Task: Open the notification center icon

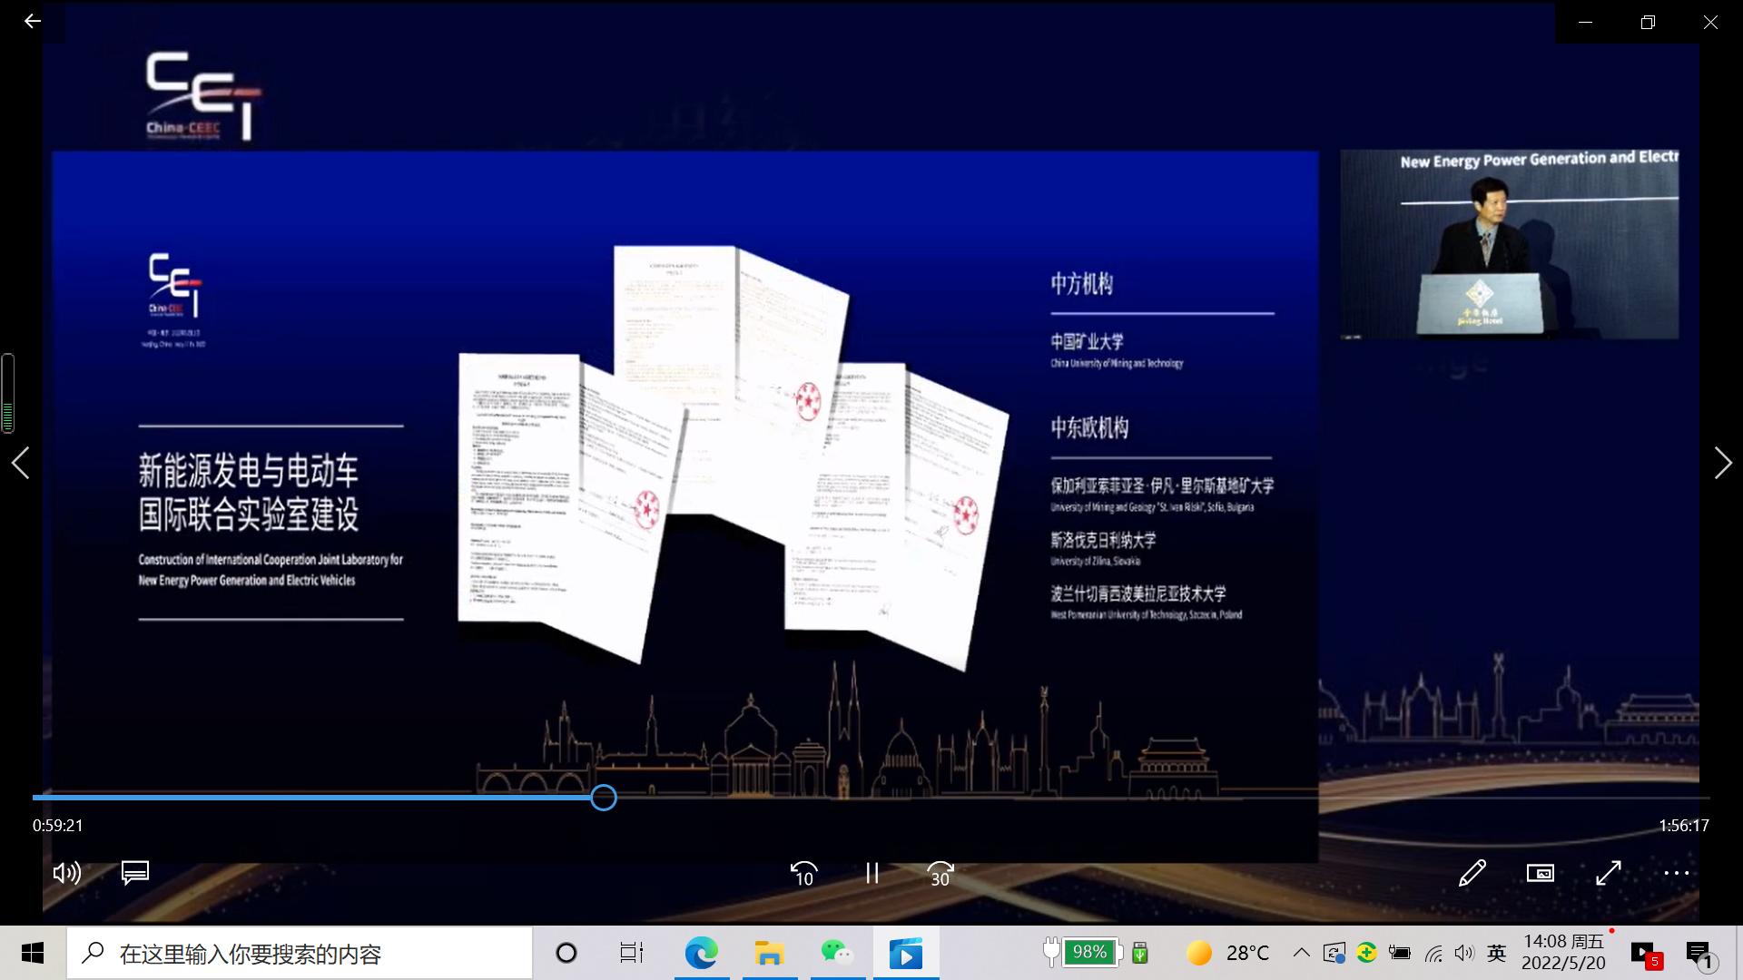Action: tap(1699, 954)
